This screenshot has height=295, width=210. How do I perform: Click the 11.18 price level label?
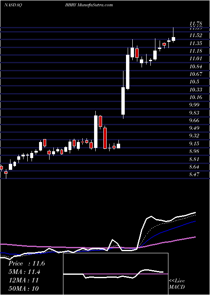[196, 51]
